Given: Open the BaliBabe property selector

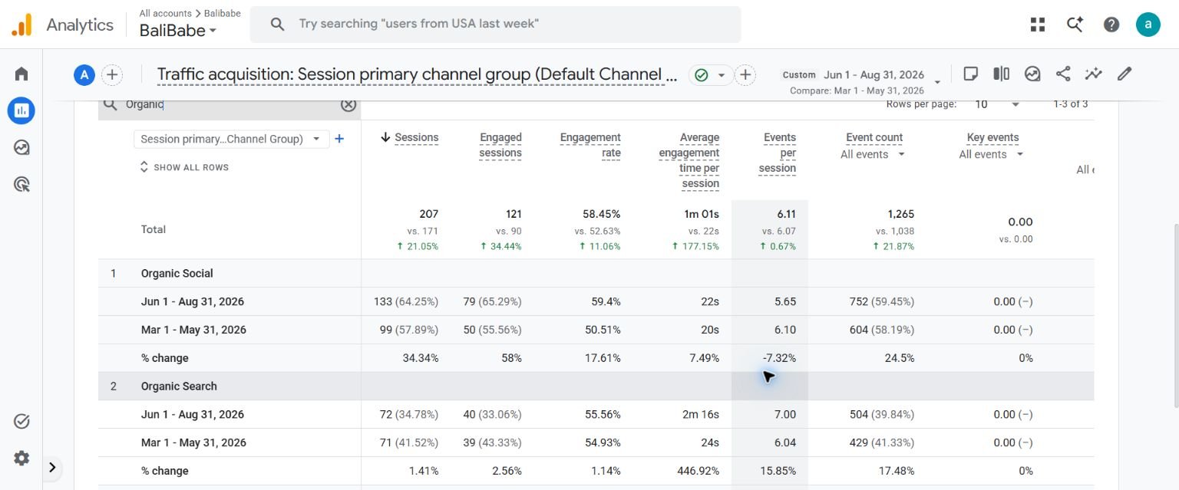Looking at the screenshot, I should (x=178, y=31).
